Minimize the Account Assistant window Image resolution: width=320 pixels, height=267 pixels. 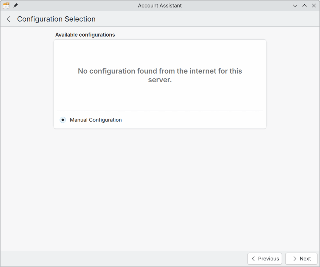coord(295,6)
